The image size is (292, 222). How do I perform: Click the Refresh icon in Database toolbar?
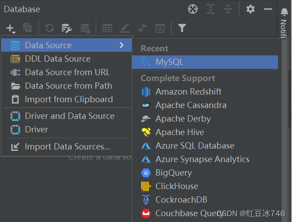click(x=50, y=28)
